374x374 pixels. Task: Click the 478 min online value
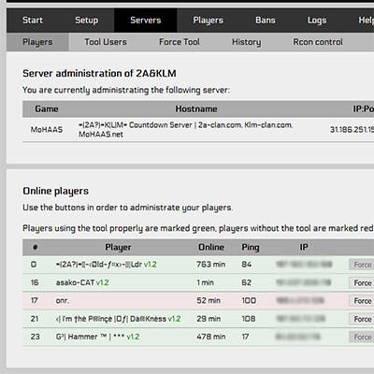(x=210, y=337)
